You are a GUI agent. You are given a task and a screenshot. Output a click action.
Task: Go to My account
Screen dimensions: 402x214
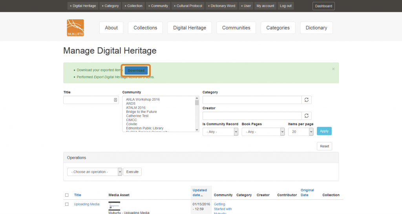pyautogui.click(x=265, y=6)
